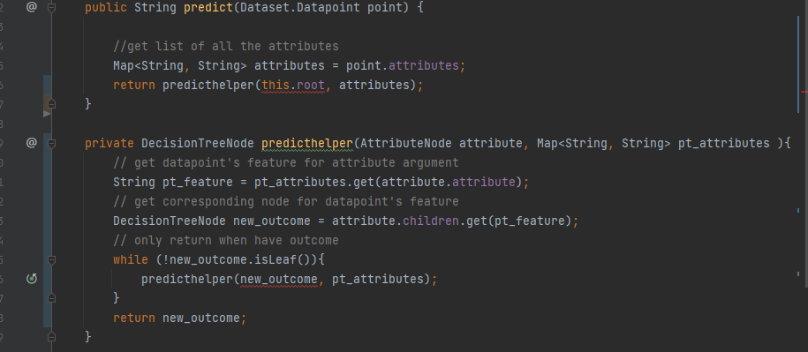Click the blue stripe mark at the top of the right scrollbar
808x352 pixels.
point(798,64)
